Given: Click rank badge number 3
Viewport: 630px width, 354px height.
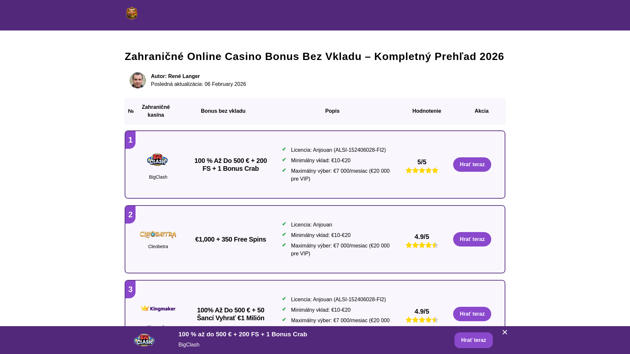Looking at the screenshot, I should coord(130,289).
